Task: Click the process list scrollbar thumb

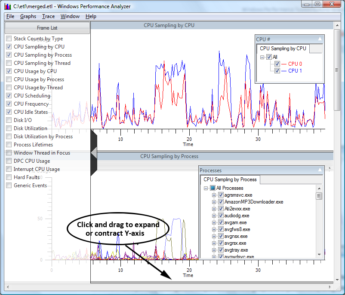Action: pyautogui.click(x=319, y=195)
